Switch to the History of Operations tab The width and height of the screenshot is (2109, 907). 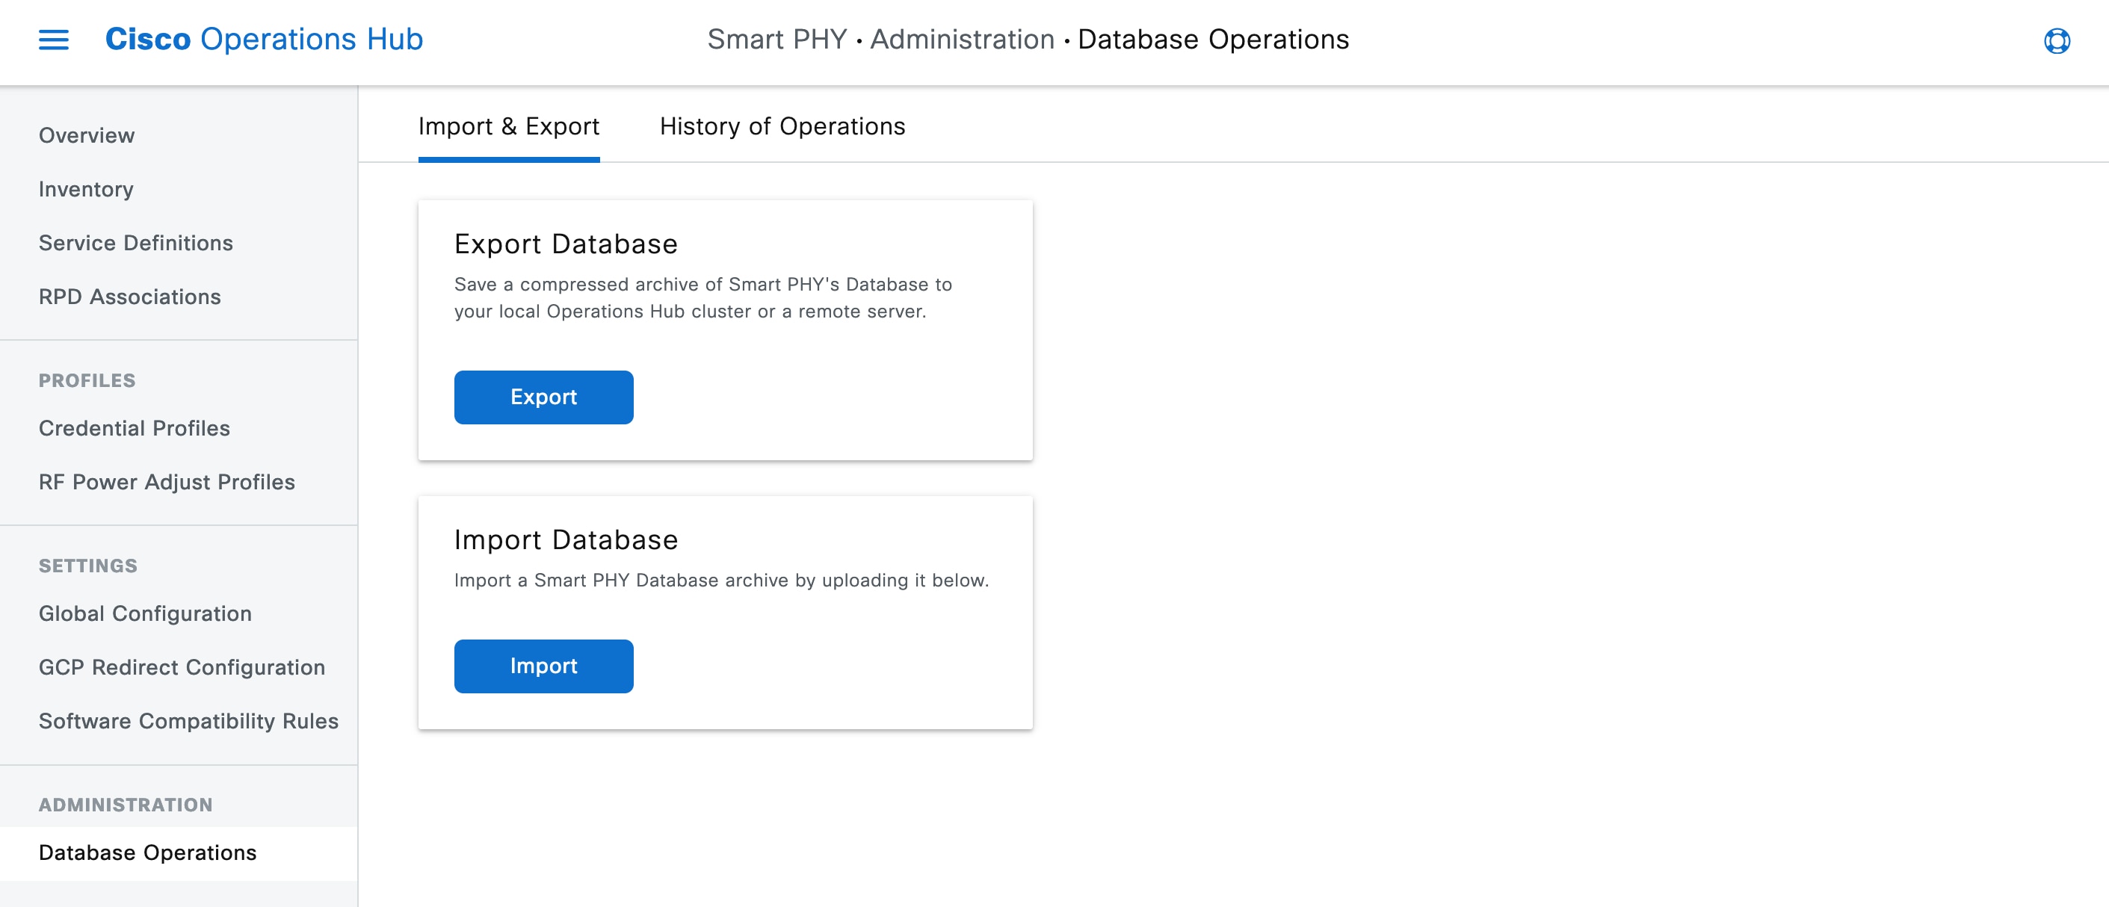[781, 126]
